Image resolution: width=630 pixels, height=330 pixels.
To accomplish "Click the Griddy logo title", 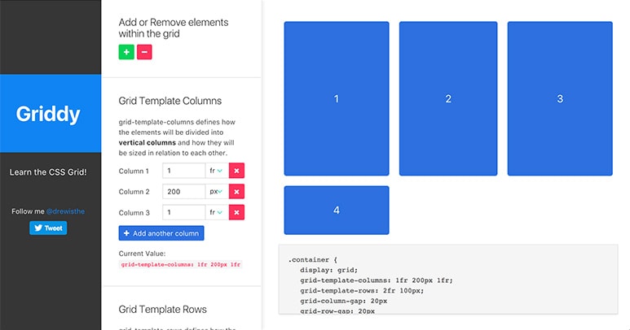I will 48,114.
